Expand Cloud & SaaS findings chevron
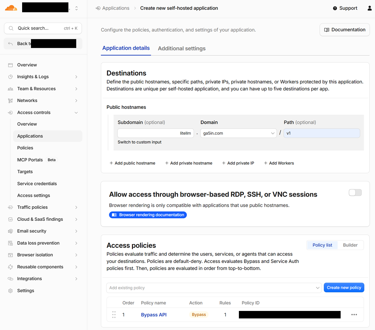The image size is (375, 330). [x=76, y=219]
